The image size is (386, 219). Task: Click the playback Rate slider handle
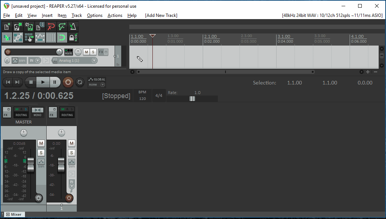pos(192,99)
